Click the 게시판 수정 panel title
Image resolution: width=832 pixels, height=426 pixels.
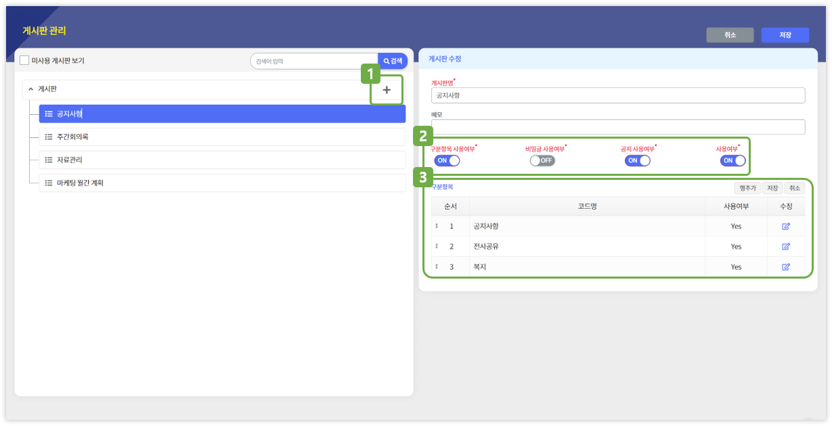(445, 59)
